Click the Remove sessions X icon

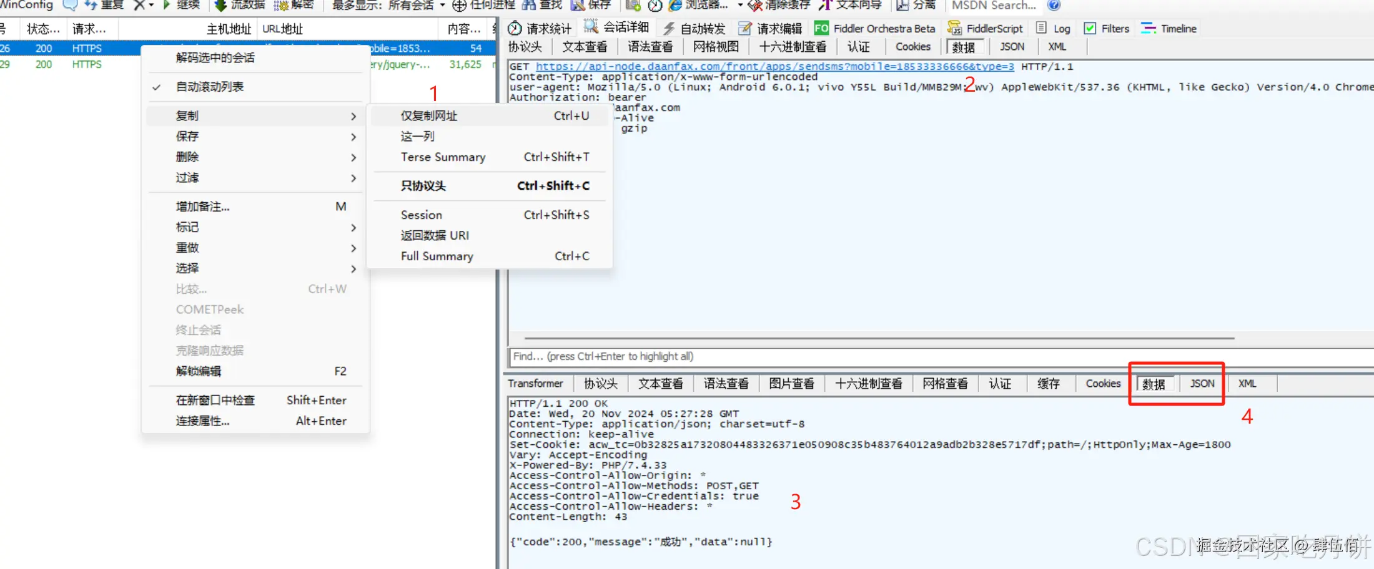click(x=139, y=5)
